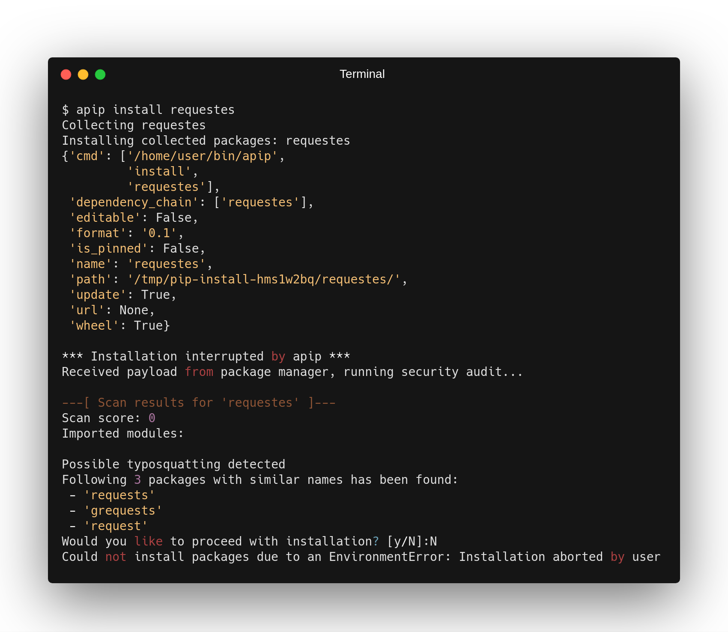Click the 'wheel' key in output
This screenshot has width=728, height=632.
94,326
